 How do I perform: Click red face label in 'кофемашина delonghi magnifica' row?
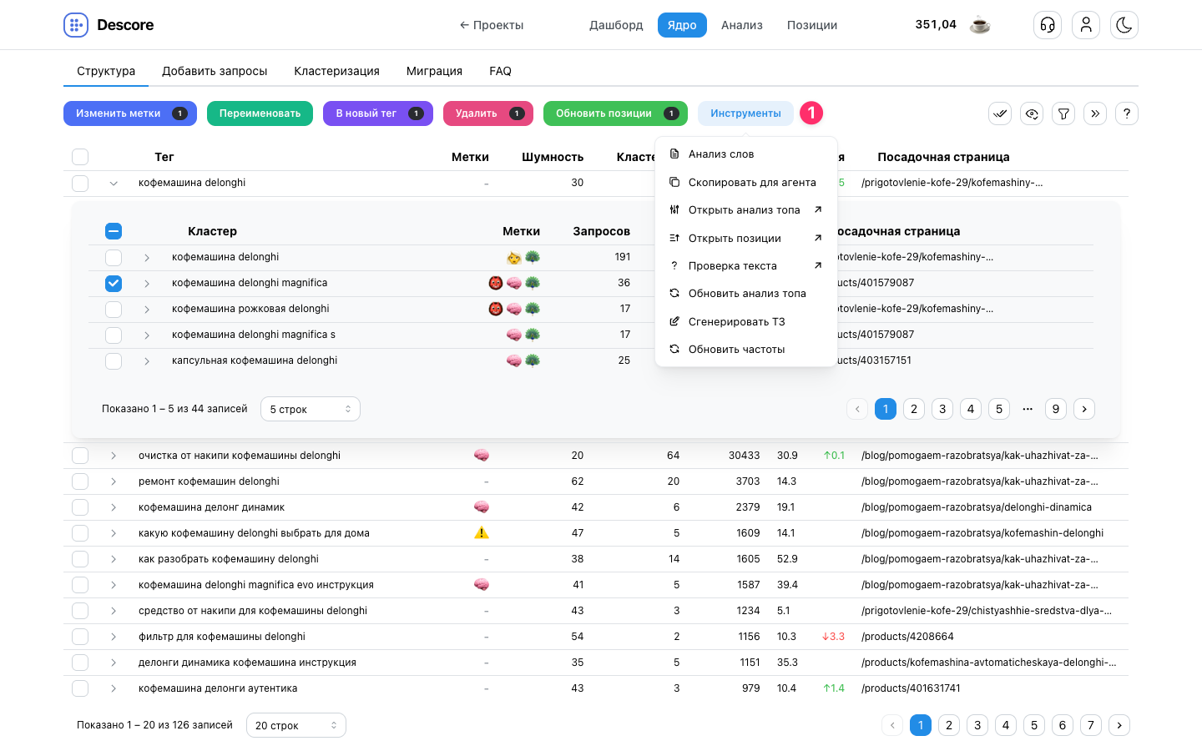[496, 283]
